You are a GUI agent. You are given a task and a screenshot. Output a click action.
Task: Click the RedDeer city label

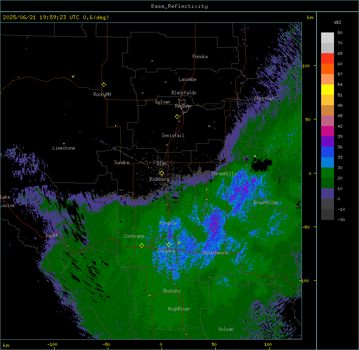coord(183,106)
